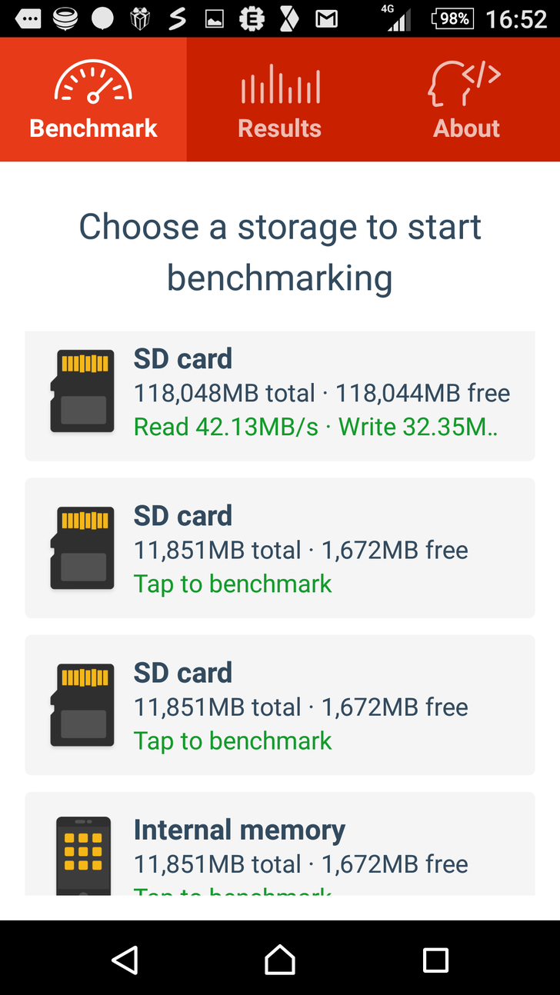Screen dimensions: 560x995
Task: Tap the bar chart Results icon
Action: click(280, 85)
